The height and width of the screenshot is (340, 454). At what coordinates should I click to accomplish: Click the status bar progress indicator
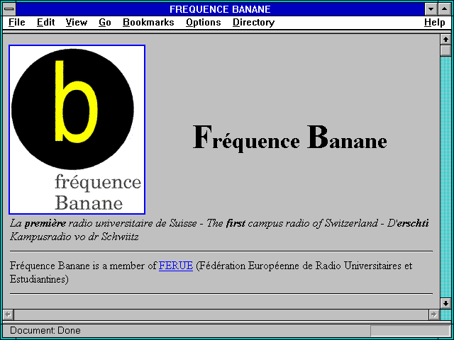tap(410, 331)
